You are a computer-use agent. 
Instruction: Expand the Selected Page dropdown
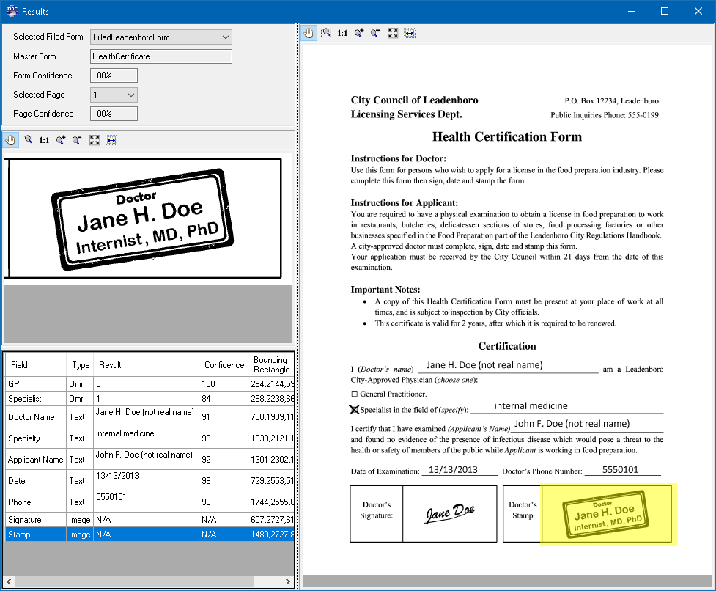(x=131, y=95)
